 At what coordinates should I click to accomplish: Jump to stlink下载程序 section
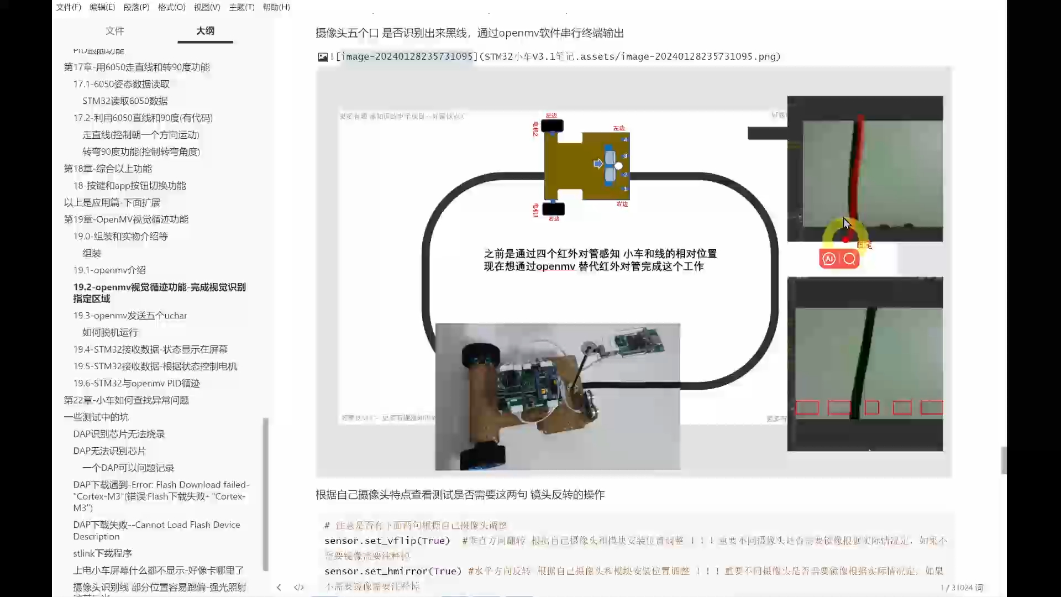click(102, 553)
